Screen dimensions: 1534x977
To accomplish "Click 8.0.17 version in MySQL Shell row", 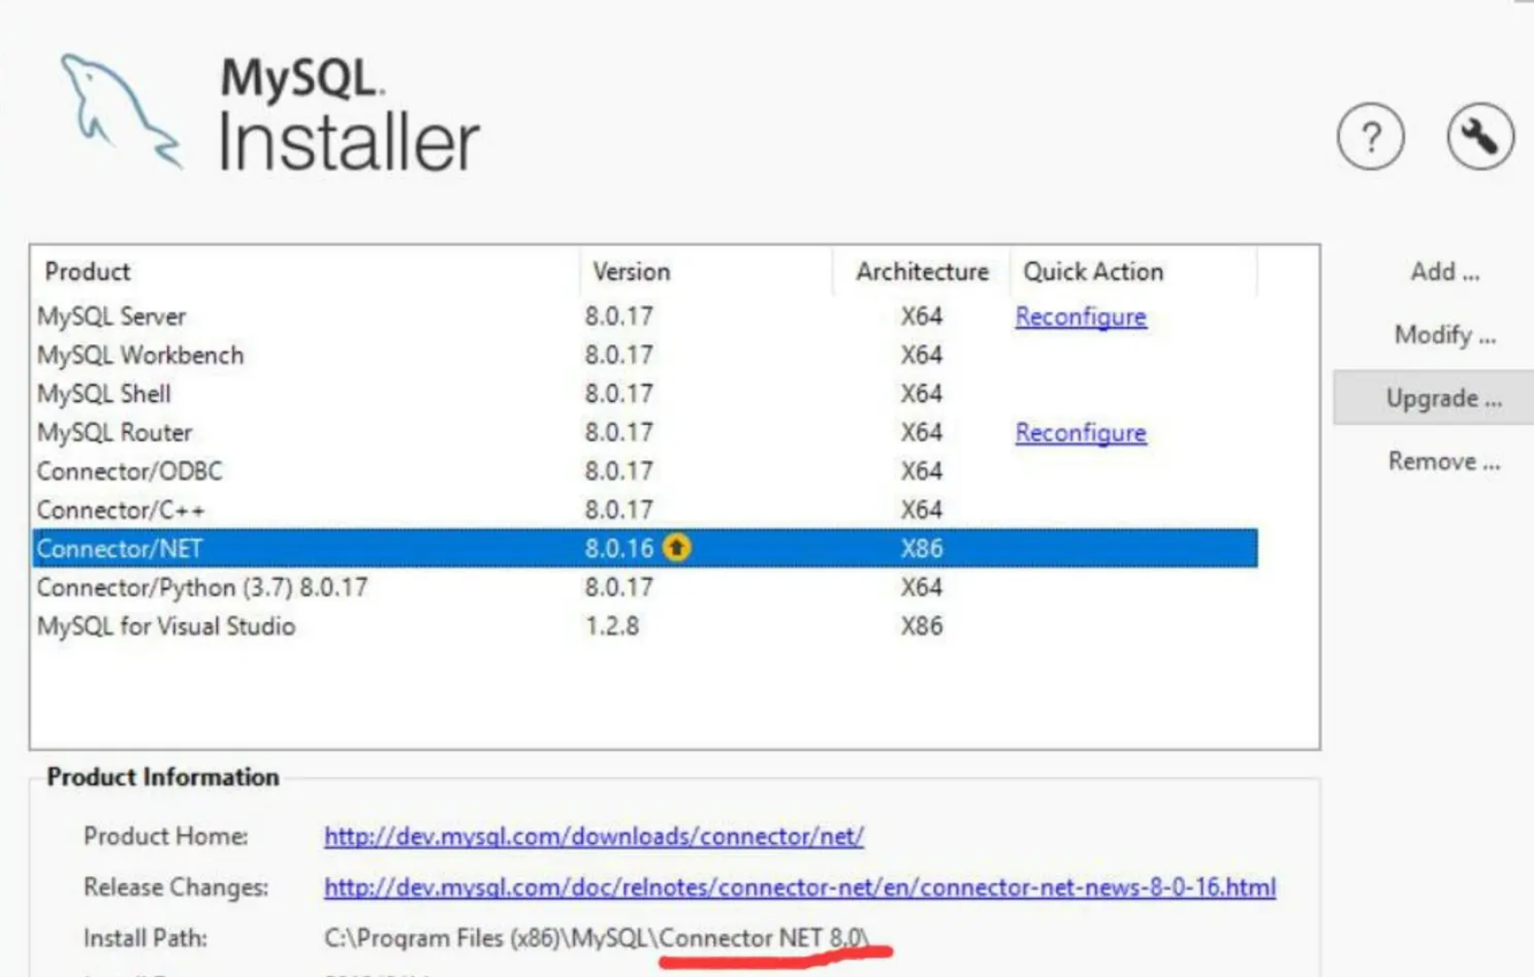I will point(619,394).
